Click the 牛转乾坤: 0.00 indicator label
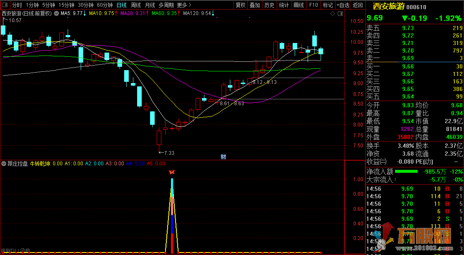 tap(46, 164)
